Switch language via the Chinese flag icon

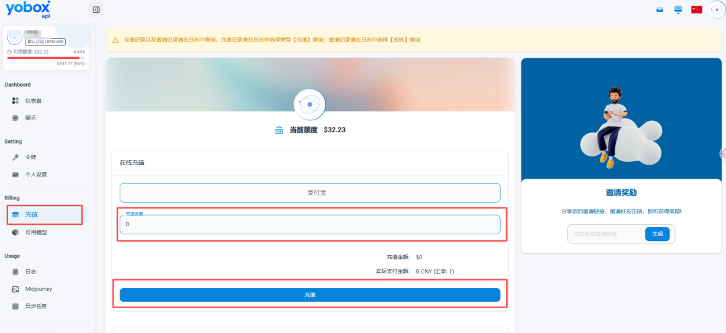coord(697,9)
